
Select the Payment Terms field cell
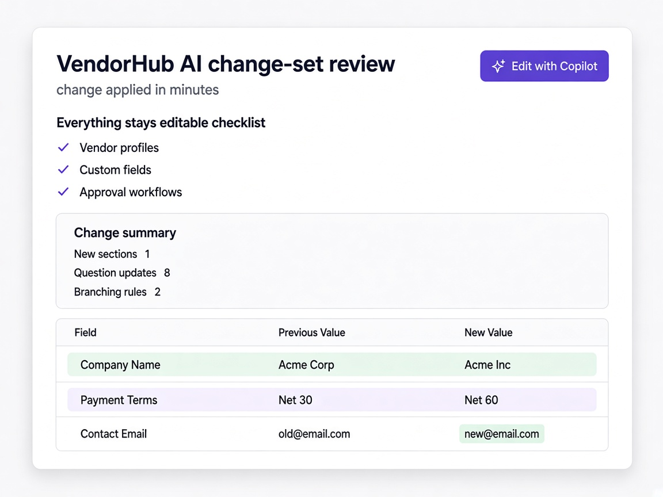click(119, 400)
